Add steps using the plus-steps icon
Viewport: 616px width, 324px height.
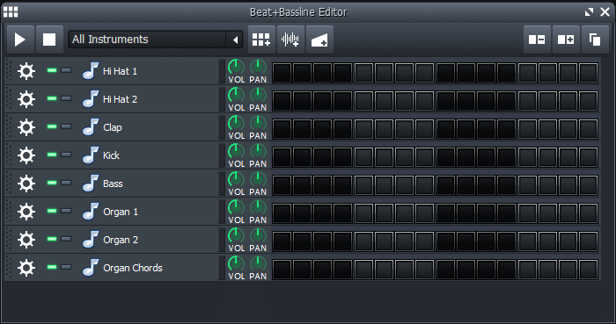click(x=566, y=40)
